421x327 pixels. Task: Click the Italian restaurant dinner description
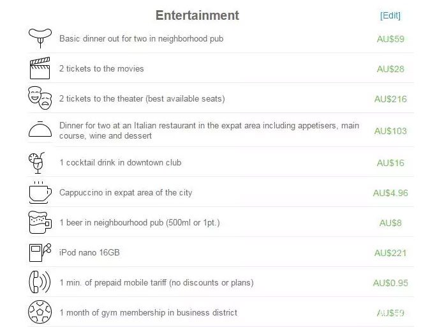209,130
